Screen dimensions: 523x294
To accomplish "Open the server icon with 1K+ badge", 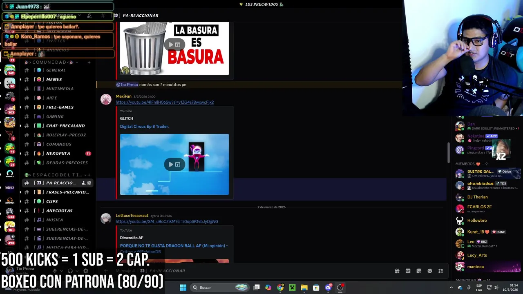I will [x=10, y=227].
